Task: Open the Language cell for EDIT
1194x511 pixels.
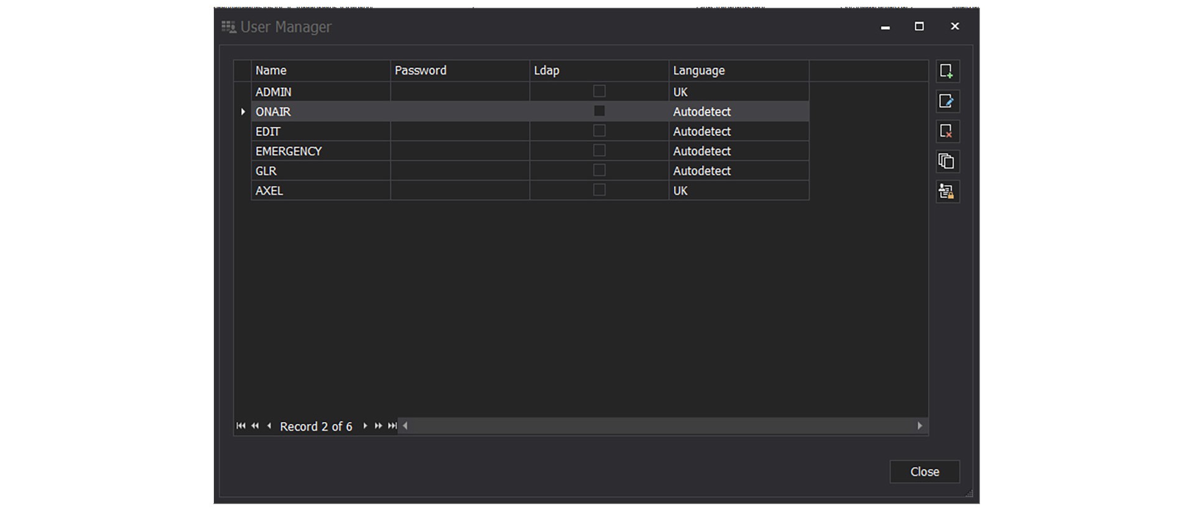Action: [738, 131]
